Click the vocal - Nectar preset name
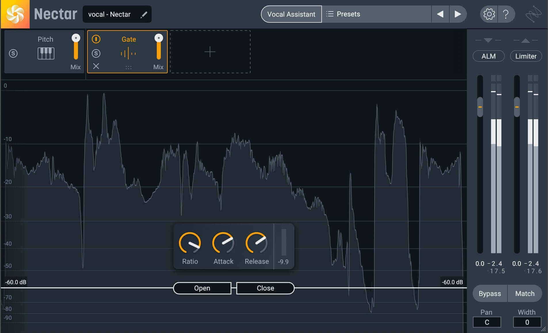Image resolution: width=548 pixels, height=333 pixels. coord(109,14)
